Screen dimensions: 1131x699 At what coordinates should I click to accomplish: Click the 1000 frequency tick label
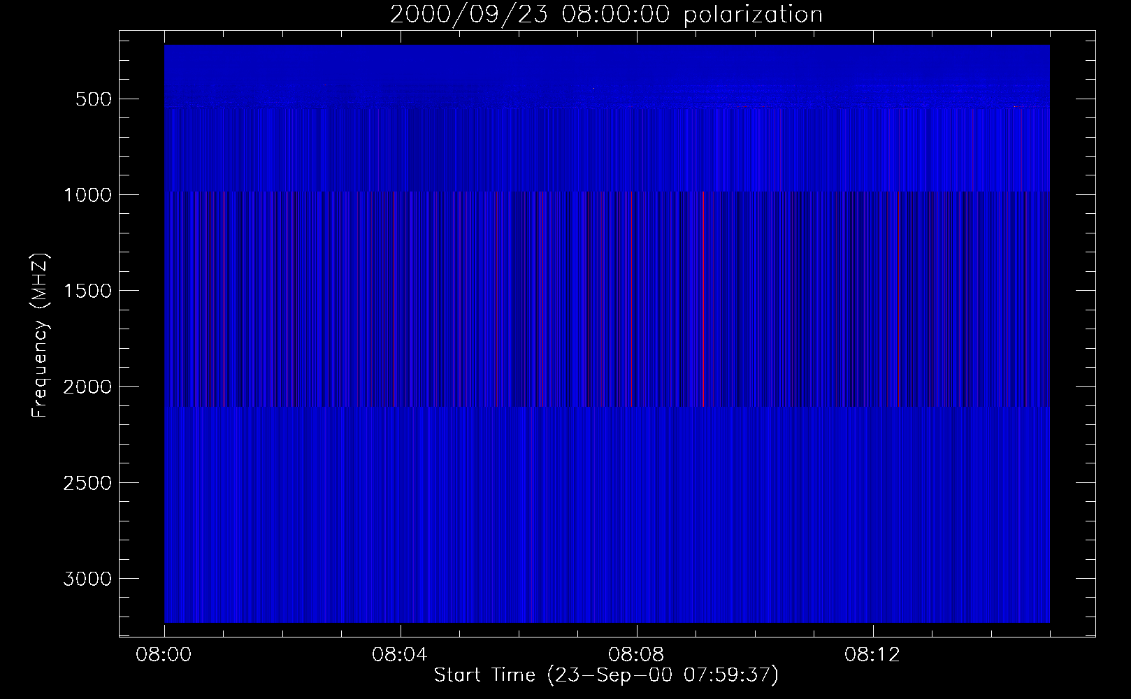coord(87,194)
